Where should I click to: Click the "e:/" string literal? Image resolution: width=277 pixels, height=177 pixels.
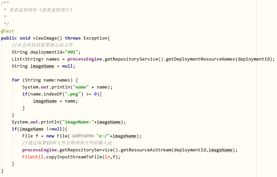103,136
